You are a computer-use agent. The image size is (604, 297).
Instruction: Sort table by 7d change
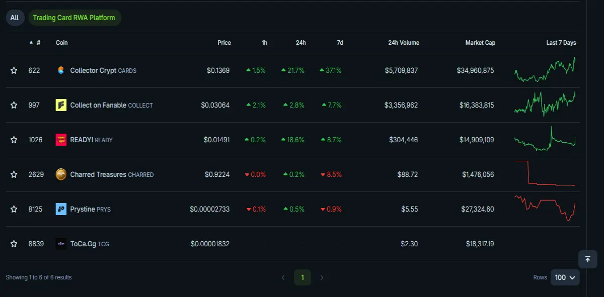340,43
